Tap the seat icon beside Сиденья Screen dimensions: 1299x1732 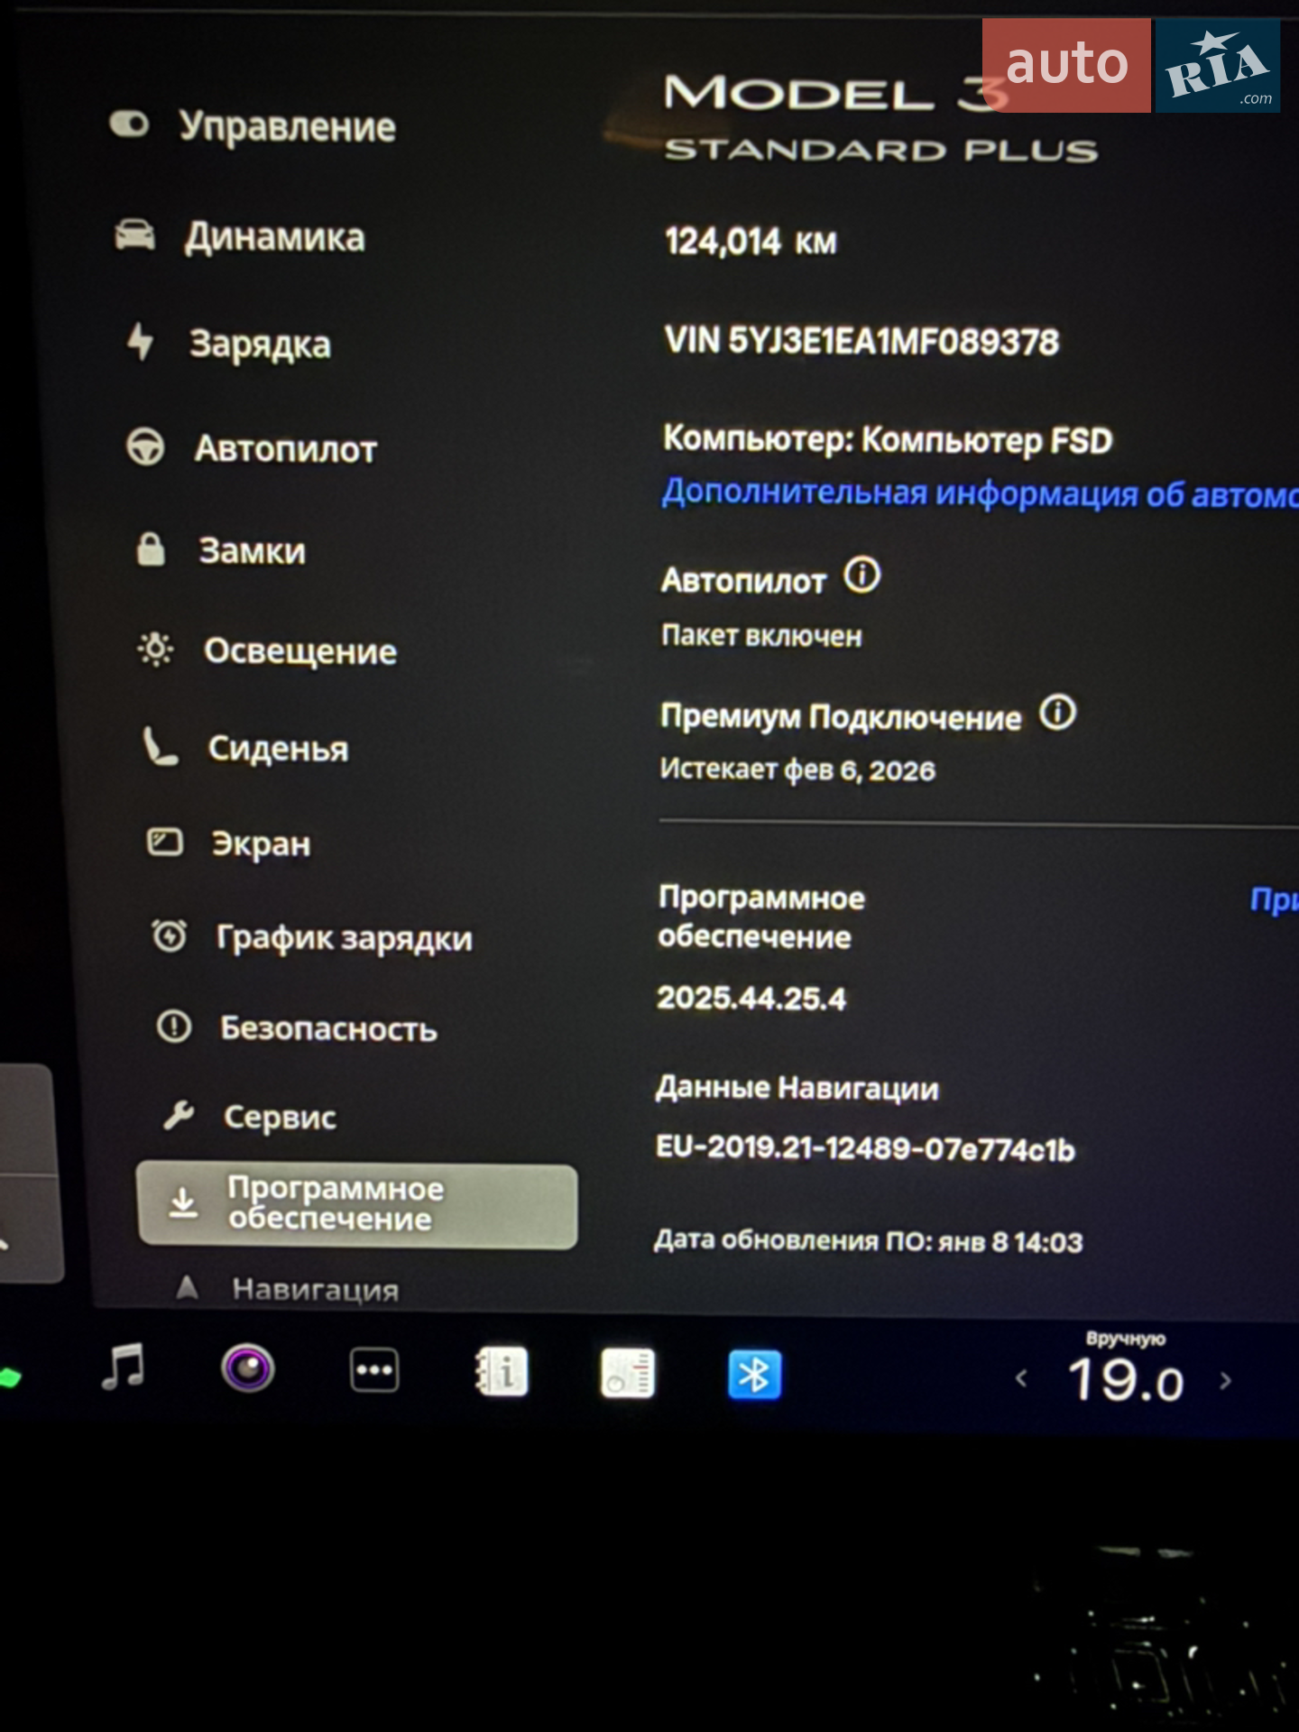coord(160,747)
